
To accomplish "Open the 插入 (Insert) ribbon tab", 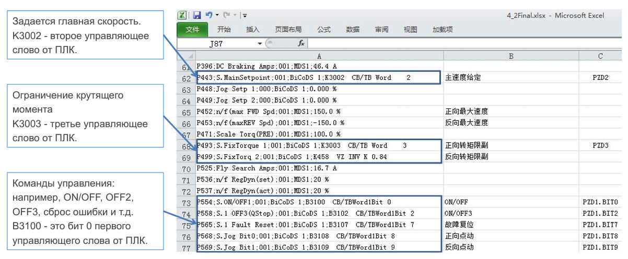I will pyautogui.click(x=253, y=30).
